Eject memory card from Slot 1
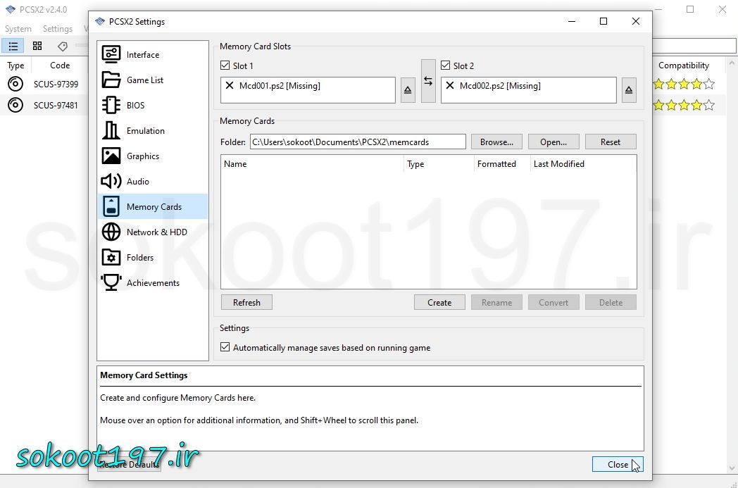The image size is (738, 488). [408, 90]
